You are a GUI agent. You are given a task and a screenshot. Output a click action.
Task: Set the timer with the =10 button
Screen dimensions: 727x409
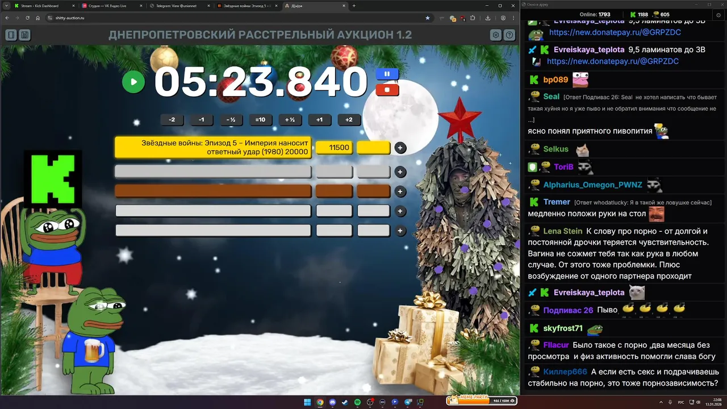(260, 120)
